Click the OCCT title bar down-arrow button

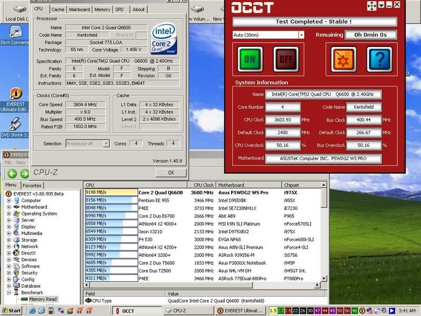(x=381, y=5)
